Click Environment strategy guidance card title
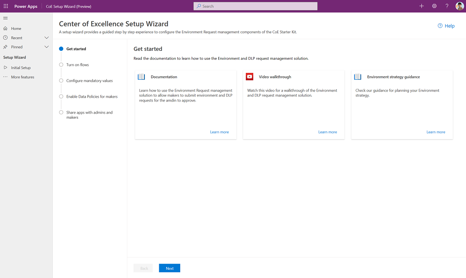 [x=393, y=77]
